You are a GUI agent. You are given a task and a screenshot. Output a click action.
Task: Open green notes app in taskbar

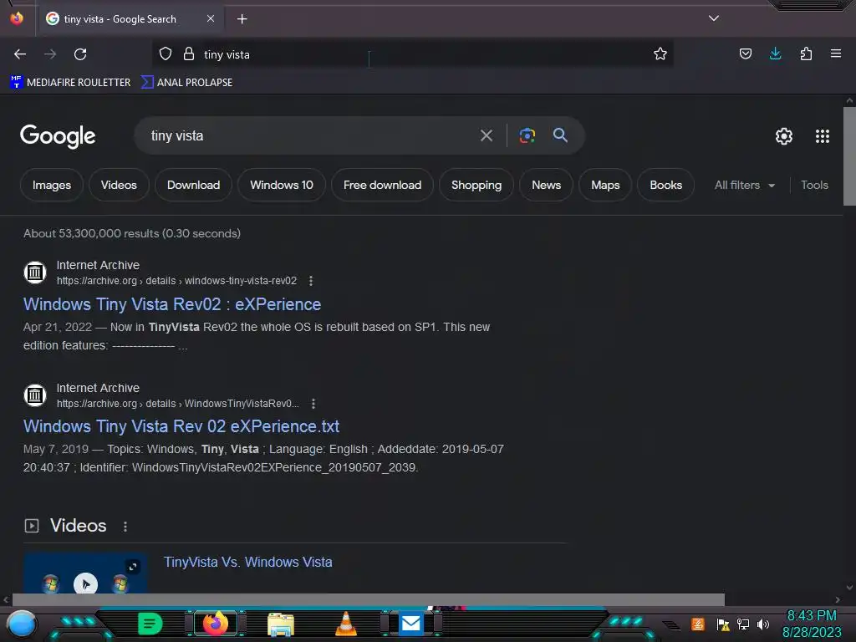(150, 624)
